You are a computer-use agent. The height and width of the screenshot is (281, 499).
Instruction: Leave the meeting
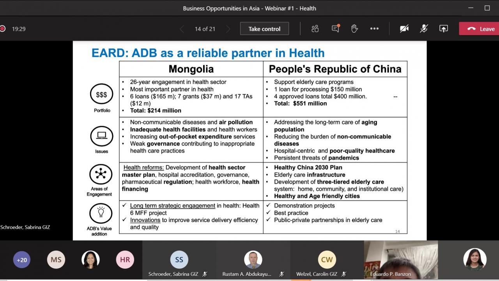pos(479,28)
